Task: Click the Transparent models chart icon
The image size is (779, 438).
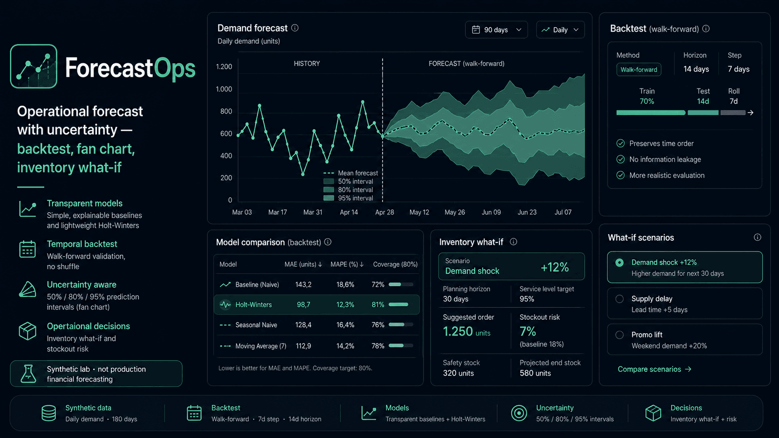Action: coord(27,209)
